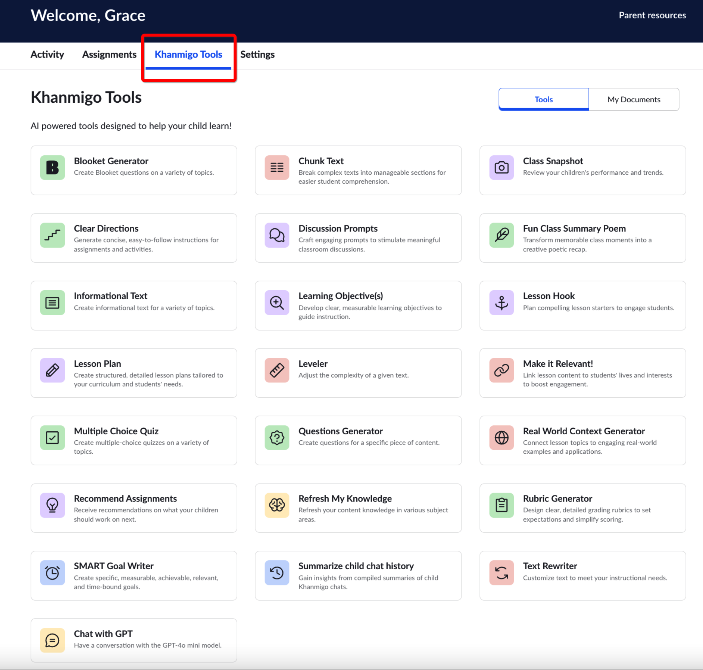Click the Multiple Choice Quiz title
Viewport: 703px width, 670px height.
click(x=116, y=431)
